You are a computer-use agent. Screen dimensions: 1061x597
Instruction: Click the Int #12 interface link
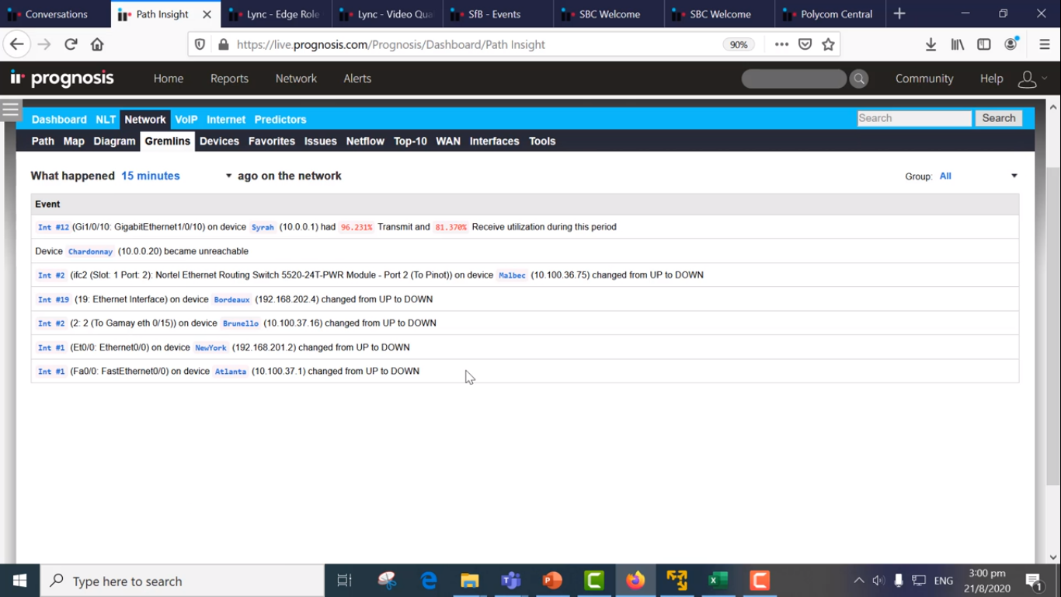pyautogui.click(x=54, y=227)
